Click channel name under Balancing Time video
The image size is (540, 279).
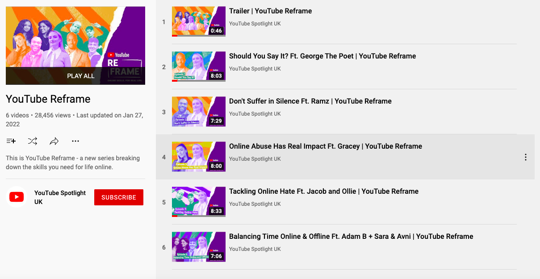(255, 249)
